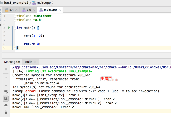Jump to next message with down arrow
This screenshot has height=117, width=171.
click(x=6, y=85)
